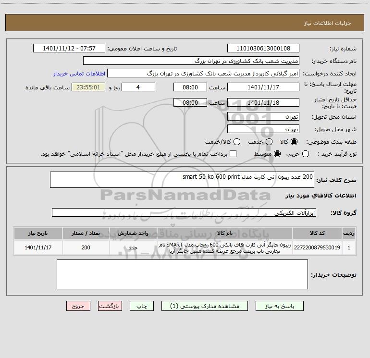Screen dimensions: 370x358
Task: Click the خروج exit button
Action: point(78,306)
